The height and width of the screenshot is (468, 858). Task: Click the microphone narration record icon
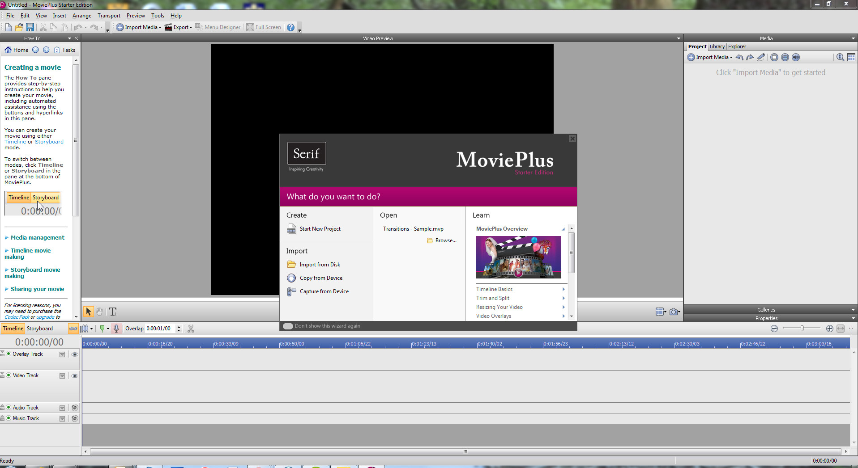[116, 329]
